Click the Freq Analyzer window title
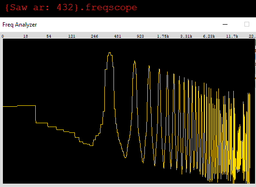 pyautogui.click(x=20, y=25)
